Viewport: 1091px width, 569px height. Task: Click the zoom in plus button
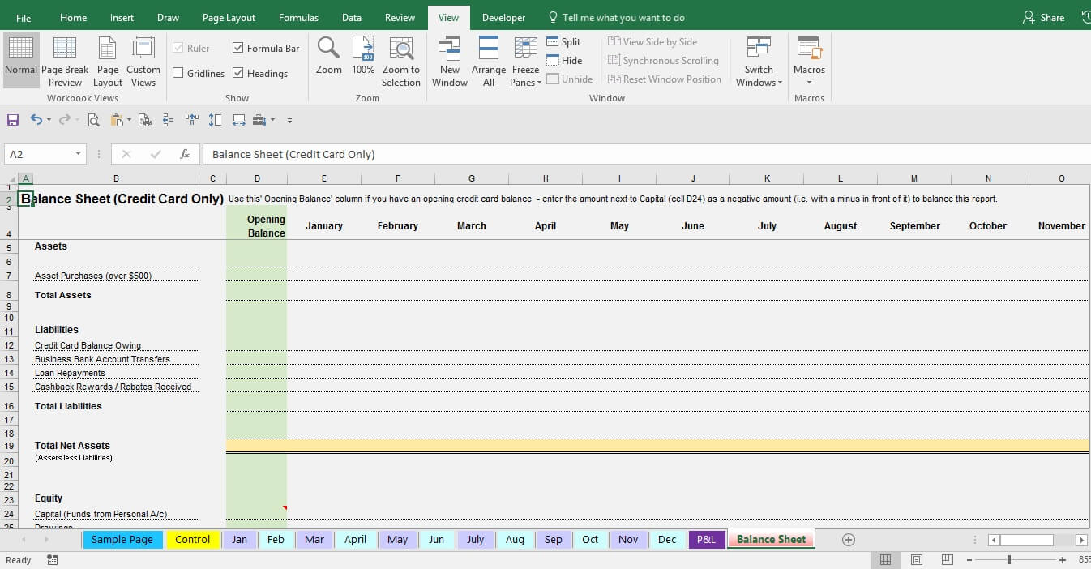(1063, 560)
